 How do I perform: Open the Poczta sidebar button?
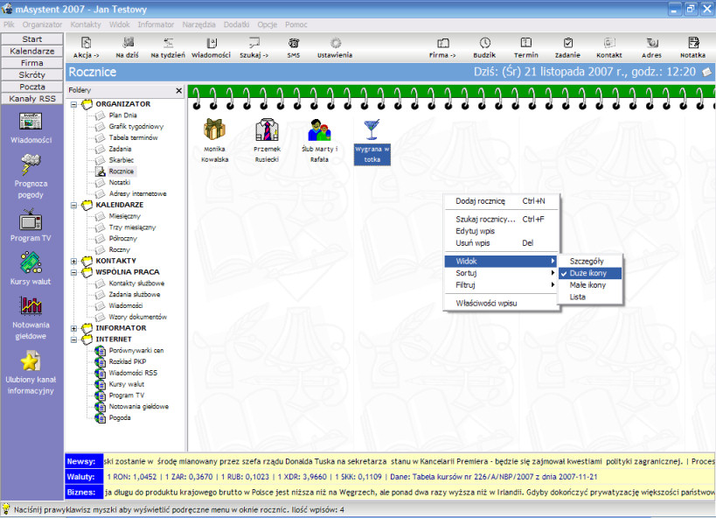click(x=32, y=87)
